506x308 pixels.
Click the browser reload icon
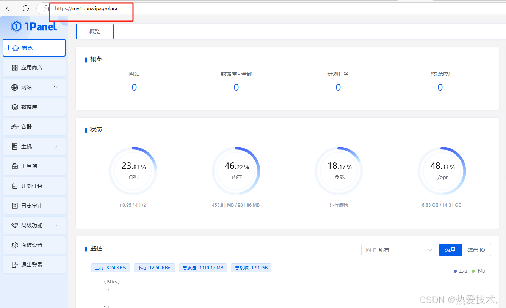[26, 8]
